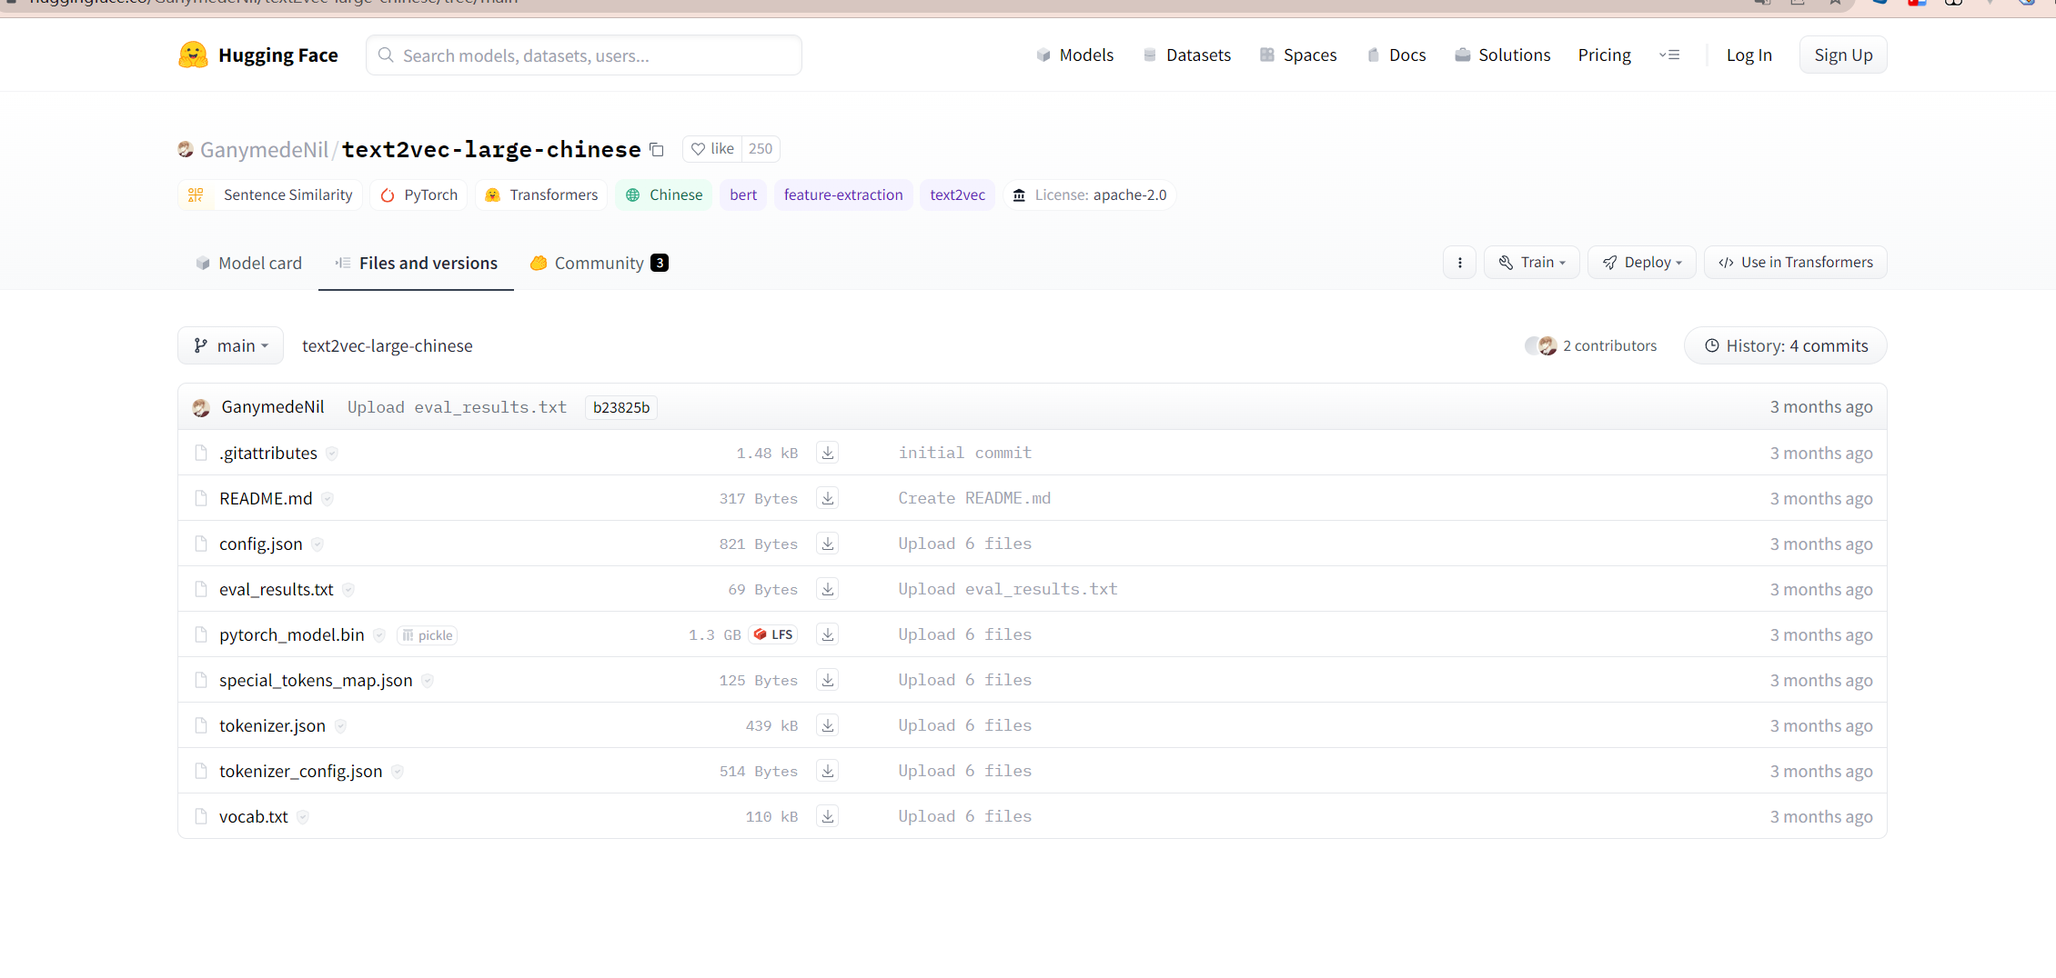The height and width of the screenshot is (978, 2056).
Task: Open the tokenizer_config.json file
Action: [300, 772]
